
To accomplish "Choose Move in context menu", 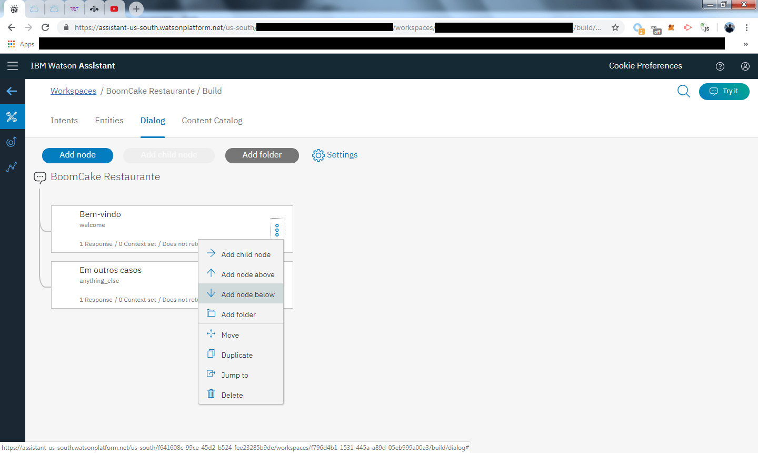I will click(x=241, y=335).
